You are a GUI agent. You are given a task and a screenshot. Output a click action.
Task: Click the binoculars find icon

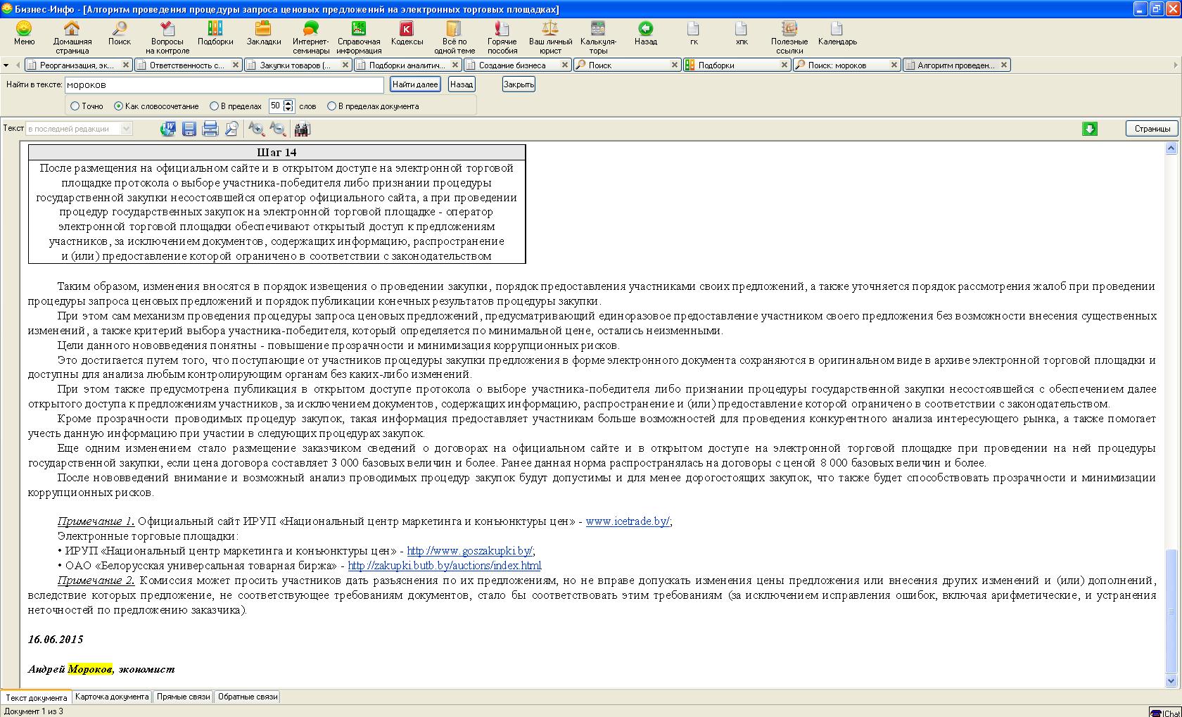tap(302, 129)
